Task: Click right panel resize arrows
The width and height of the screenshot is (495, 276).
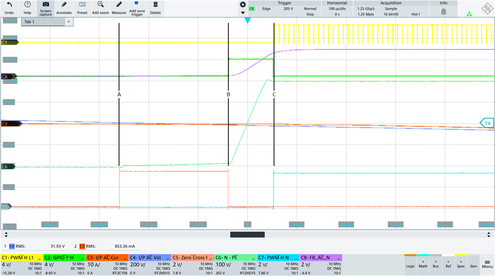Action: click(x=489, y=235)
